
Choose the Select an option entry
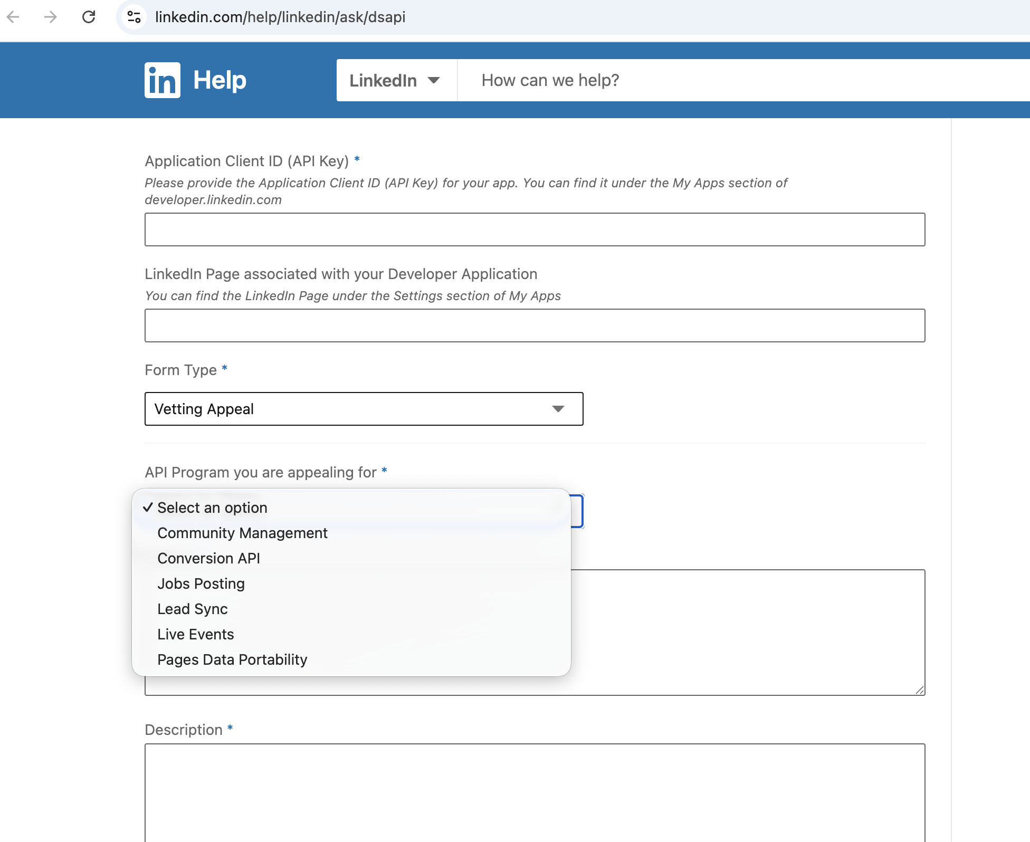click(351, 508)
